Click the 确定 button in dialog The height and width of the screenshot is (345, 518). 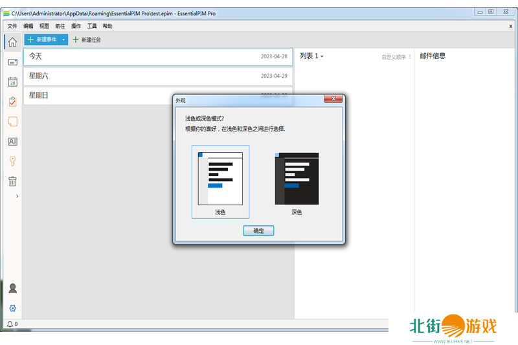[258, 230]
